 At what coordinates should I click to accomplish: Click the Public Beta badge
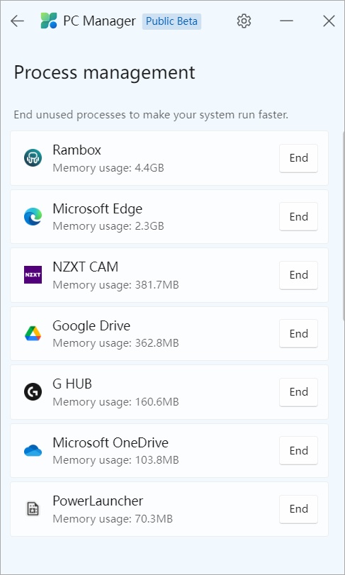click(x=171, y=21)
